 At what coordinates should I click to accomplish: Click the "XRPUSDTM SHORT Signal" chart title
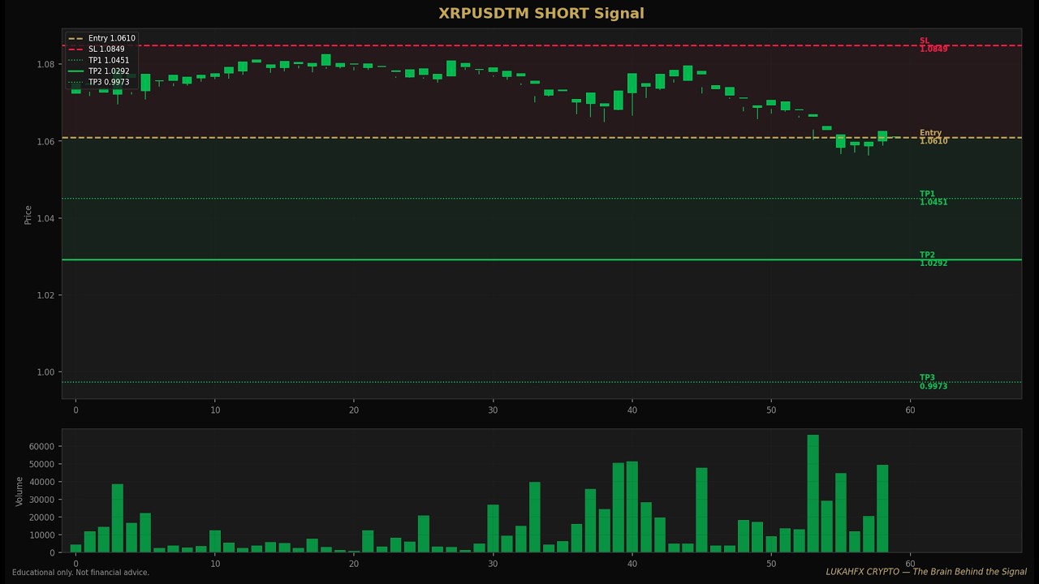[541, 14]
